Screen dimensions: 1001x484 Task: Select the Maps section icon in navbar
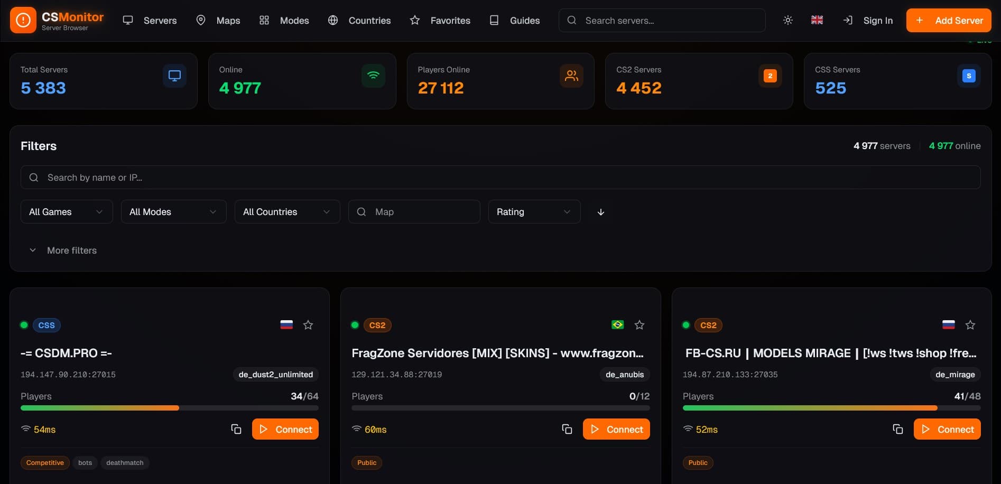201,20
